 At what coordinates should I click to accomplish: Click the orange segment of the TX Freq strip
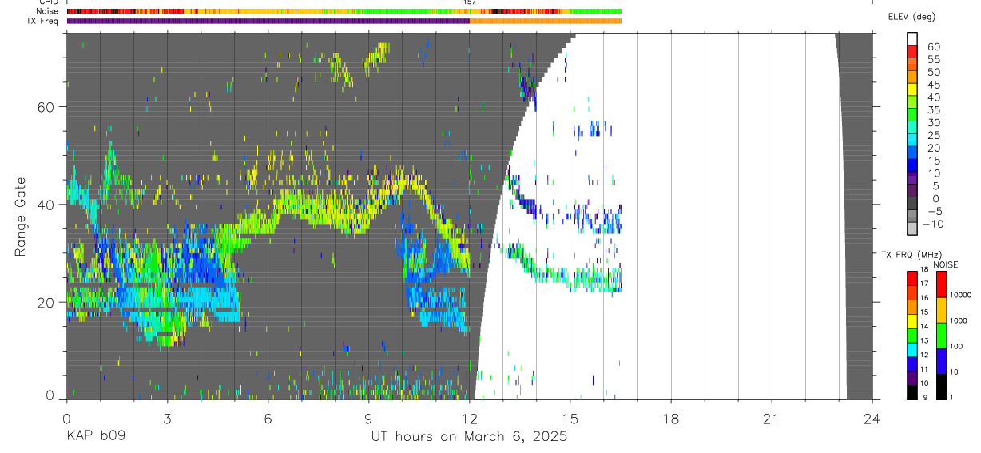click(546, 21)
